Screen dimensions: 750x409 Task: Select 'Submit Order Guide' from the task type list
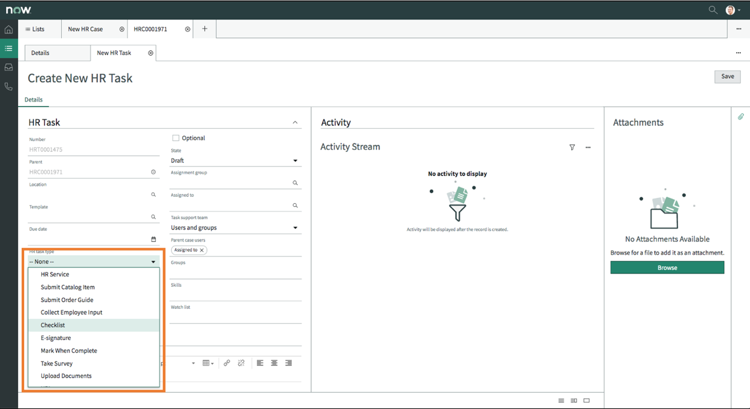tap(94, 299)
